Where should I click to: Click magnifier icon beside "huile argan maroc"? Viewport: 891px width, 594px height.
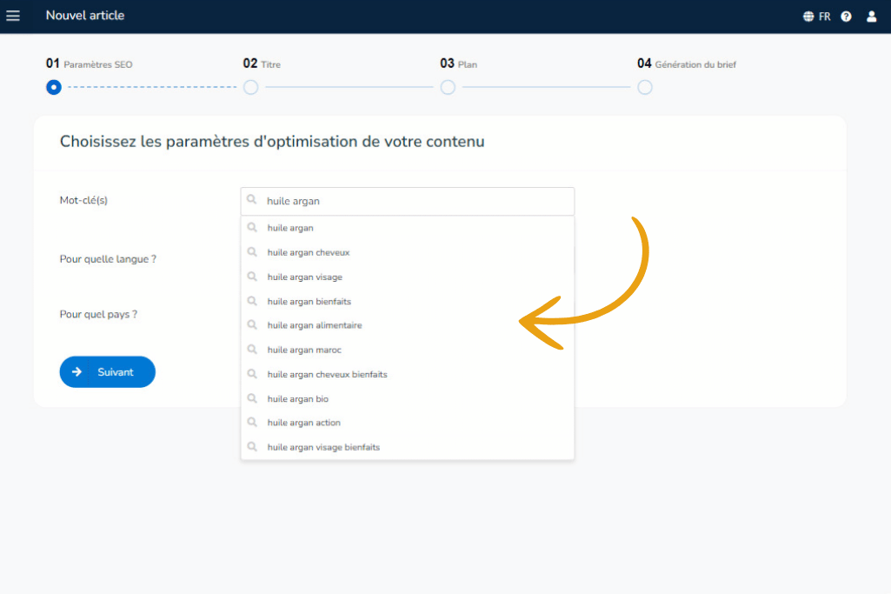point(252,350)
